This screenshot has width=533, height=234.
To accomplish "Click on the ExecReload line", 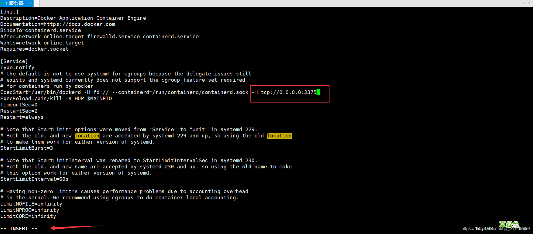I will click(56, 99).
